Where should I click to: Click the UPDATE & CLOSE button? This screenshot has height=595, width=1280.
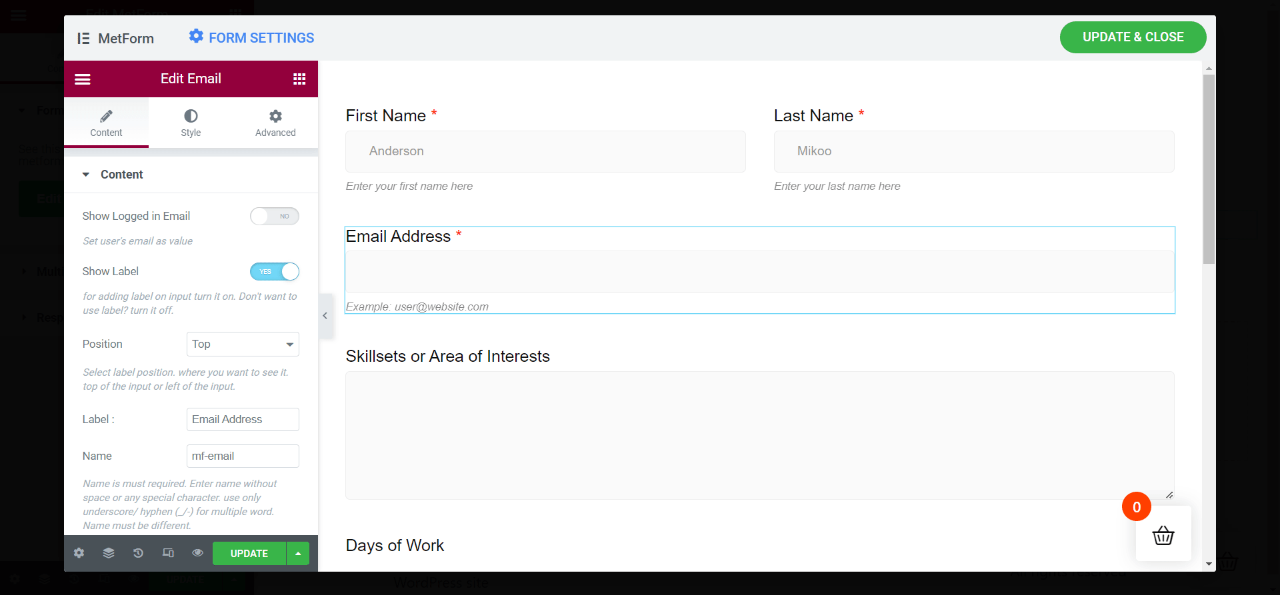(1132, 37)
